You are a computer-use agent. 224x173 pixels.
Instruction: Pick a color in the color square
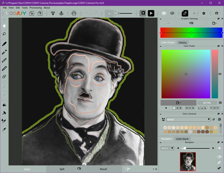pos(186,74)
